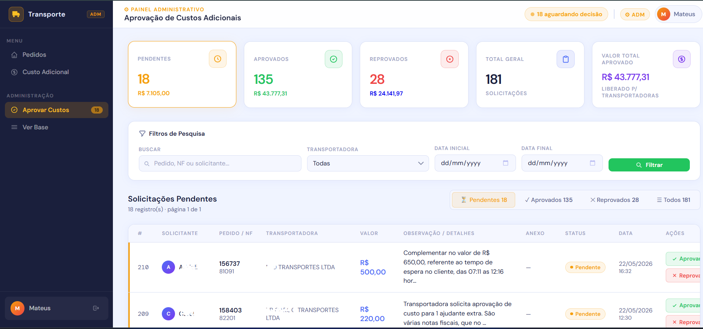Click the date 22/05/2026 16:32
The height and width of the screenshot is (329, 703).
[636, 267]
